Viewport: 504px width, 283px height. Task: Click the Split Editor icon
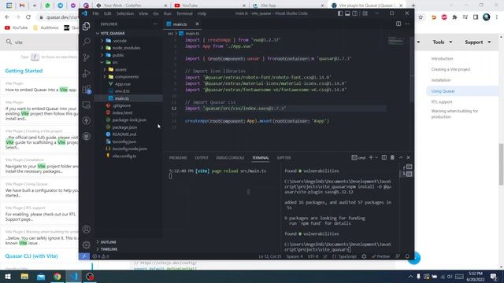click(x=398, y=24)
